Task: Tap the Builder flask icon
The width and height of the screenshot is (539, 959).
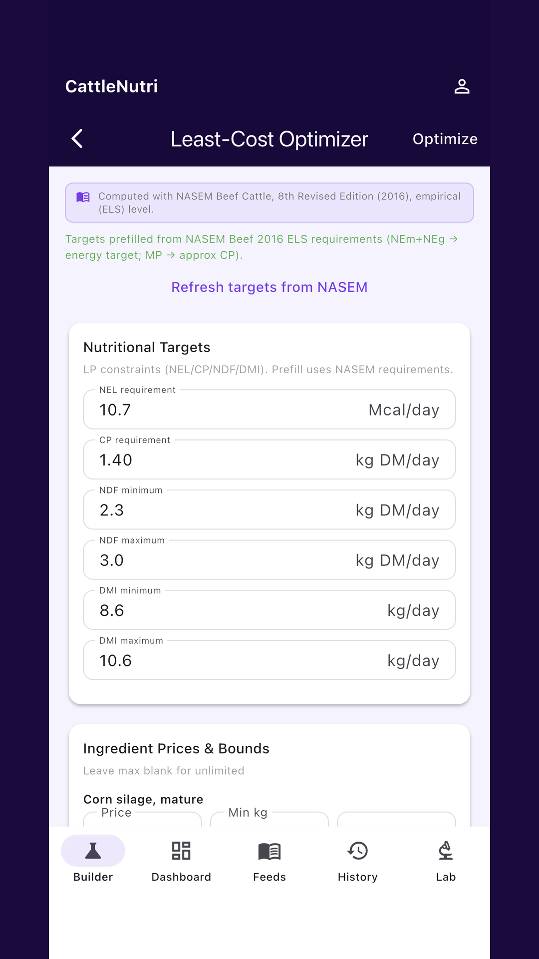Action: coord(93,851)
